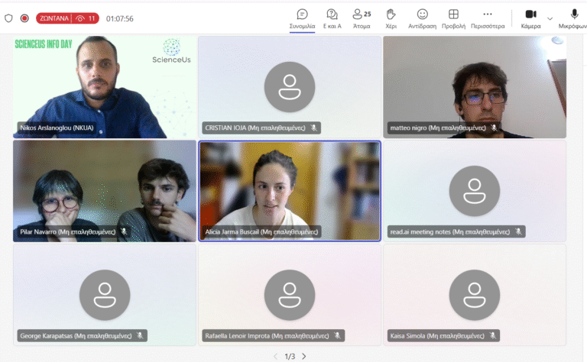
Task: Open the Αντίδραση reactions menu
Action: pyautogui.click(x=422, y=18)
